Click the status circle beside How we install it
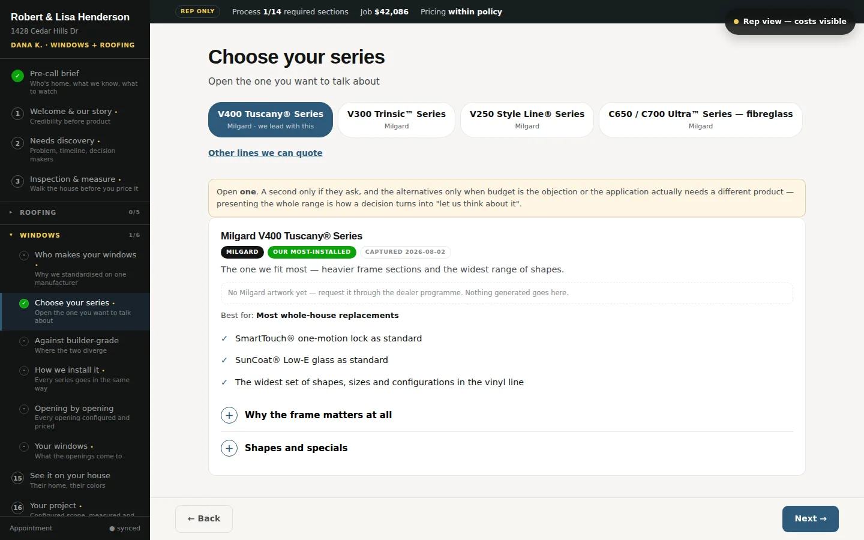 24,371
